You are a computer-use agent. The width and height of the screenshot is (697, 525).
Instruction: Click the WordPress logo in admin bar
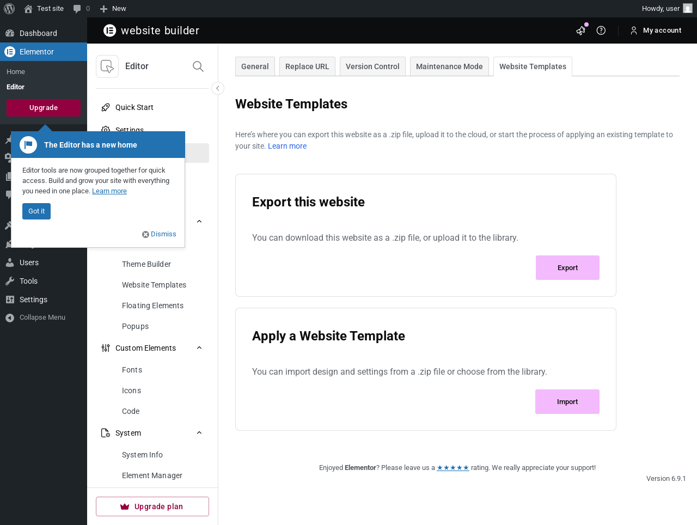pyautogui.click(x=9, y=9)
